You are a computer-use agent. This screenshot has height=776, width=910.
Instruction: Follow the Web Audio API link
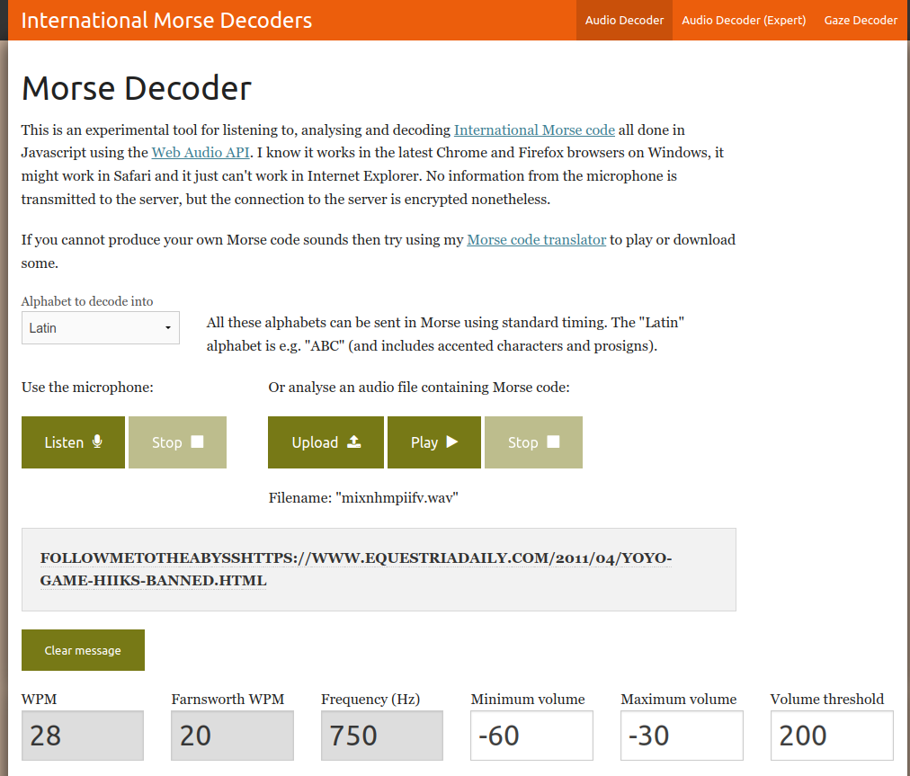[x=201, y=153]
